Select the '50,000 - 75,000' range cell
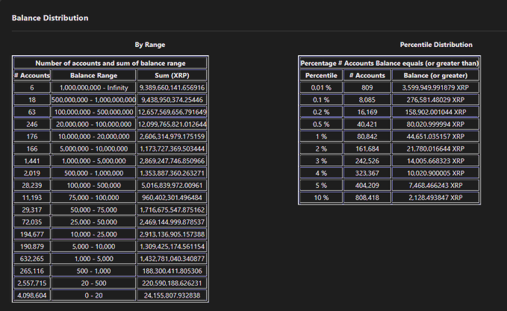 (x=93, y=210)
